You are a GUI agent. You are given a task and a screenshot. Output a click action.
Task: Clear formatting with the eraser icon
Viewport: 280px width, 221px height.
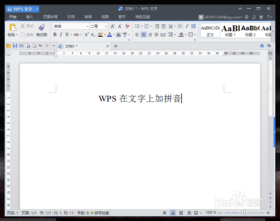coord(127,26)
